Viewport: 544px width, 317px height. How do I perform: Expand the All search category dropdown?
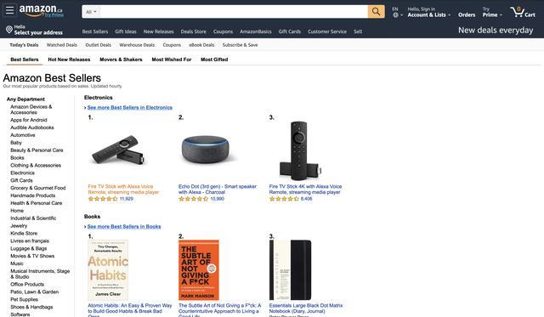coord(91,12)
